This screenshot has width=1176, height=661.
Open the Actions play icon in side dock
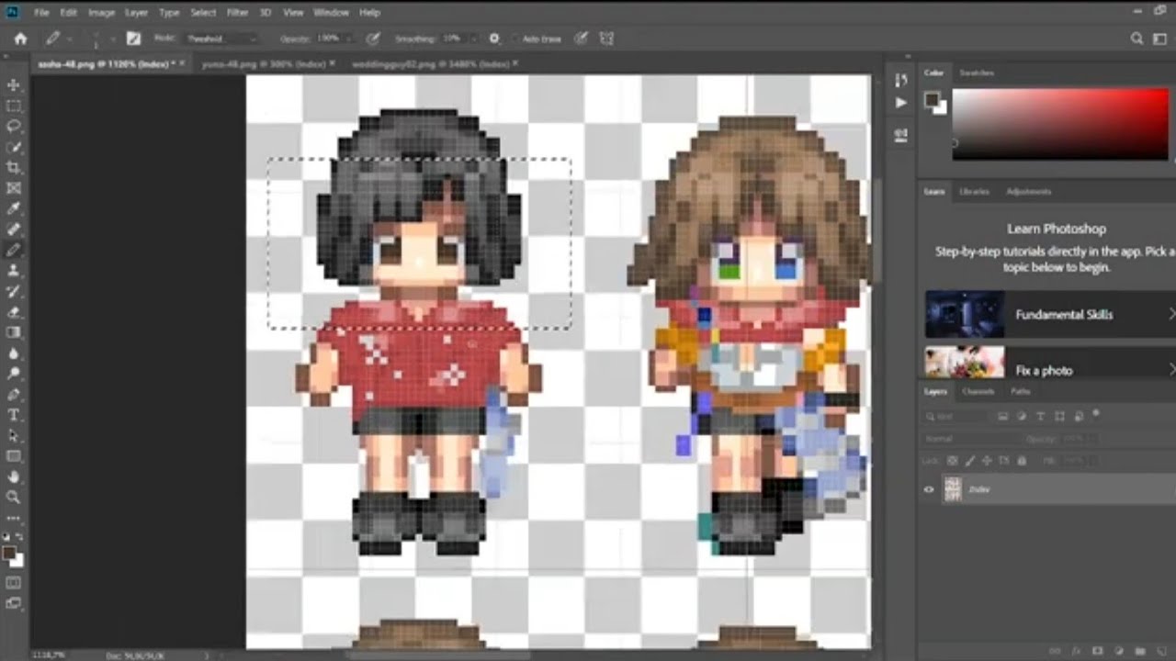[901, 103]
